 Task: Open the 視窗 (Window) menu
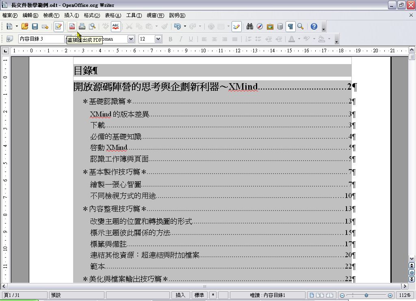[156, 15]
